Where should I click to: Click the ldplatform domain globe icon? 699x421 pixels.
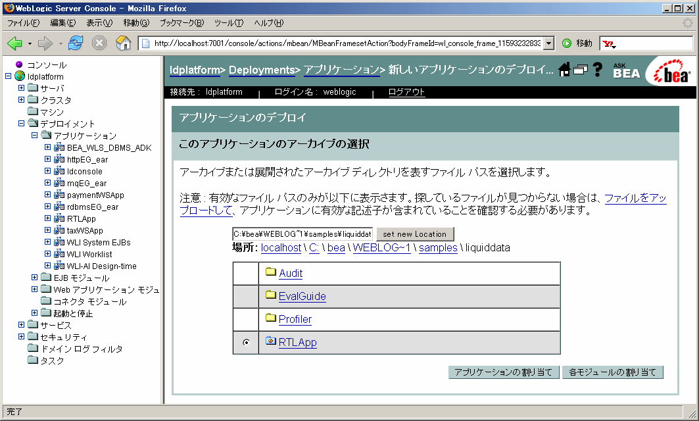point(20,76)
